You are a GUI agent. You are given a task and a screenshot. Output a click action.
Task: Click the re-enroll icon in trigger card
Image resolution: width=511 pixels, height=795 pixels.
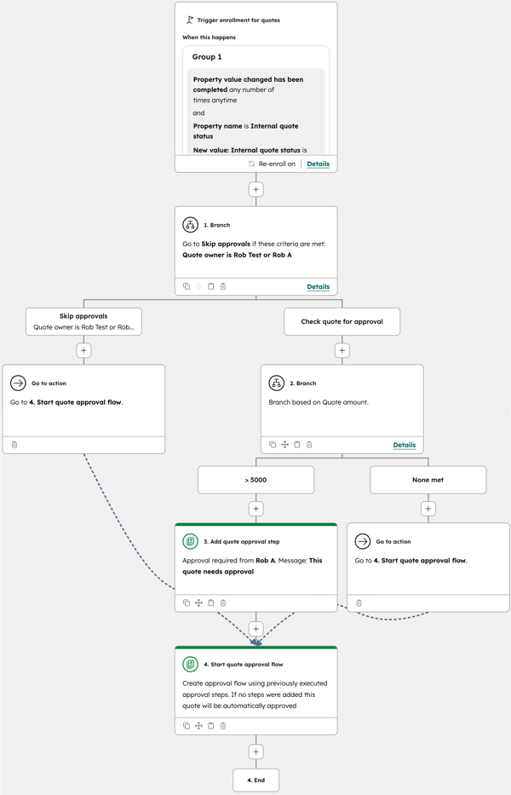252,164
